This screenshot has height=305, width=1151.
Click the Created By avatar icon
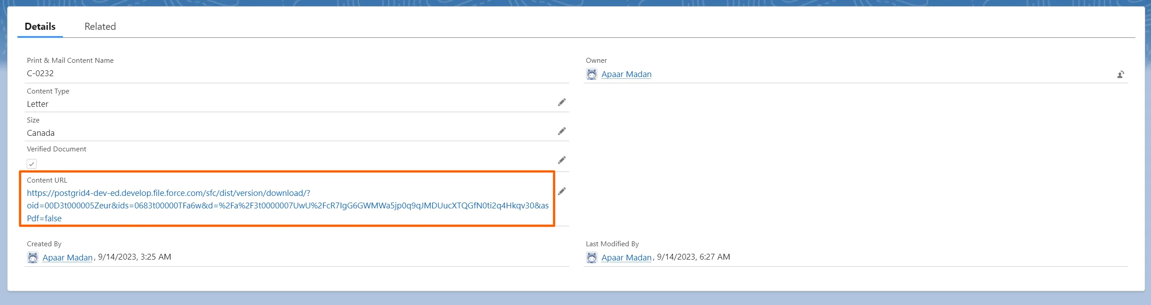[33, 257]
